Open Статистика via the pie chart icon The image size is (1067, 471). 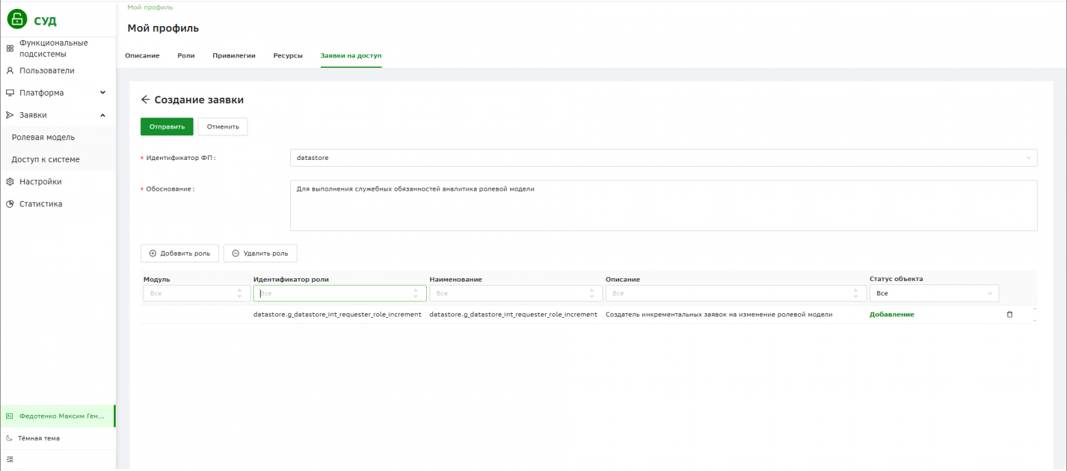click(10, 204)
